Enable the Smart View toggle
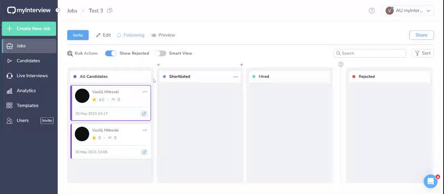 tap(161, 53)
